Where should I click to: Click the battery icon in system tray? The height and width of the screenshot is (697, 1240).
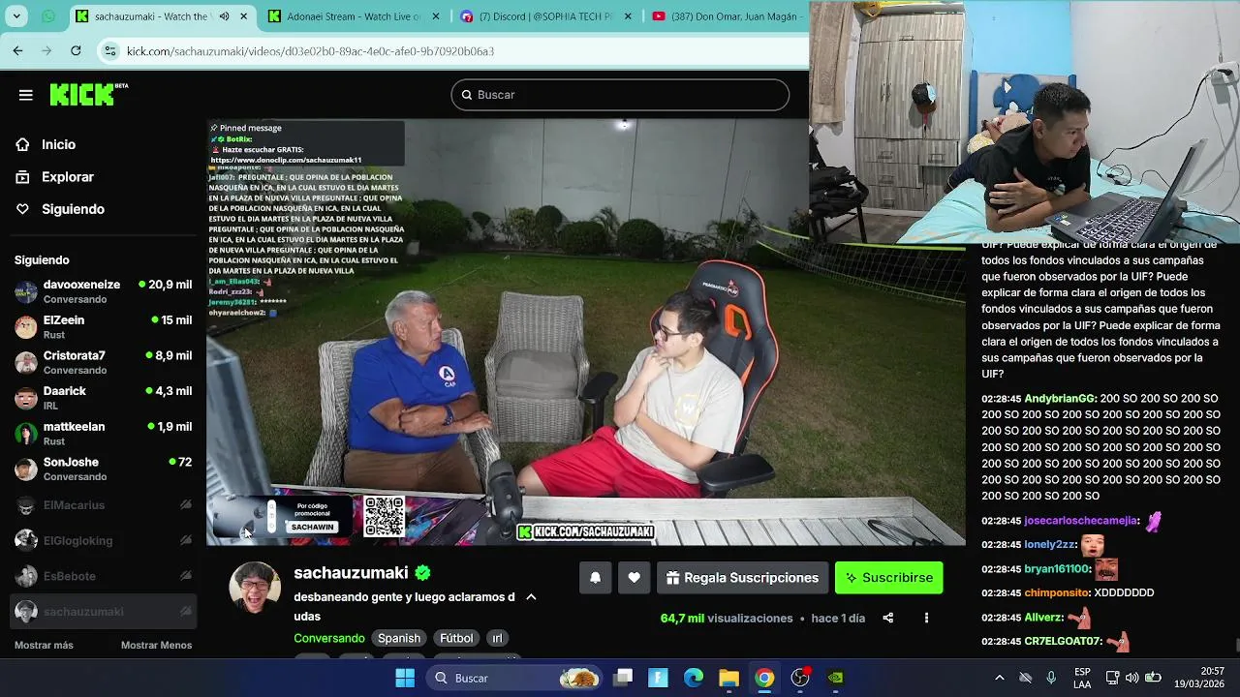[x=1153, y=678]
